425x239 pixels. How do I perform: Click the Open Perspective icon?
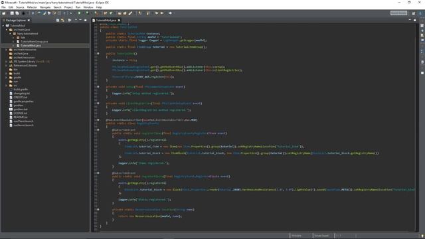[414, 13]
